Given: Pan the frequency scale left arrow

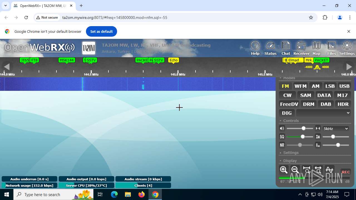Looking at the screenshot, I should (x=7, y=67).
